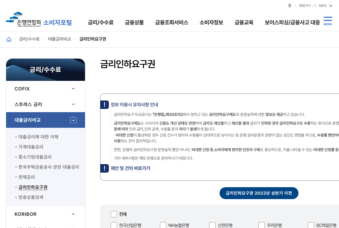Viewport: 339px width, 228px height.
Task: Open the 금융상품 top menu
Action: pyautogui.click(x=134, y=23)
